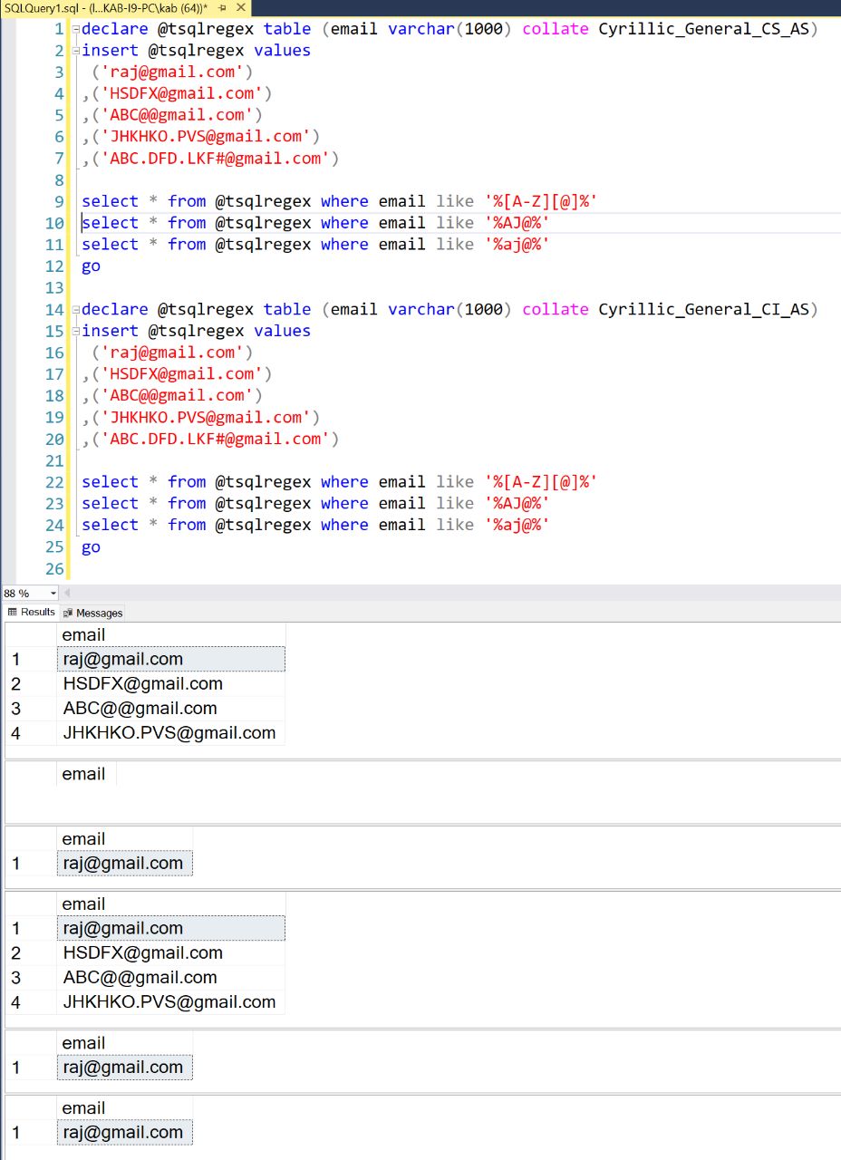Click the Results tab grid icon
This screenshot has height=1160, width=841.
tap(13, 613)
